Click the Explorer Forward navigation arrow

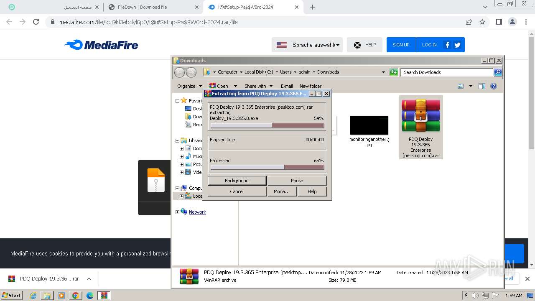191,72
